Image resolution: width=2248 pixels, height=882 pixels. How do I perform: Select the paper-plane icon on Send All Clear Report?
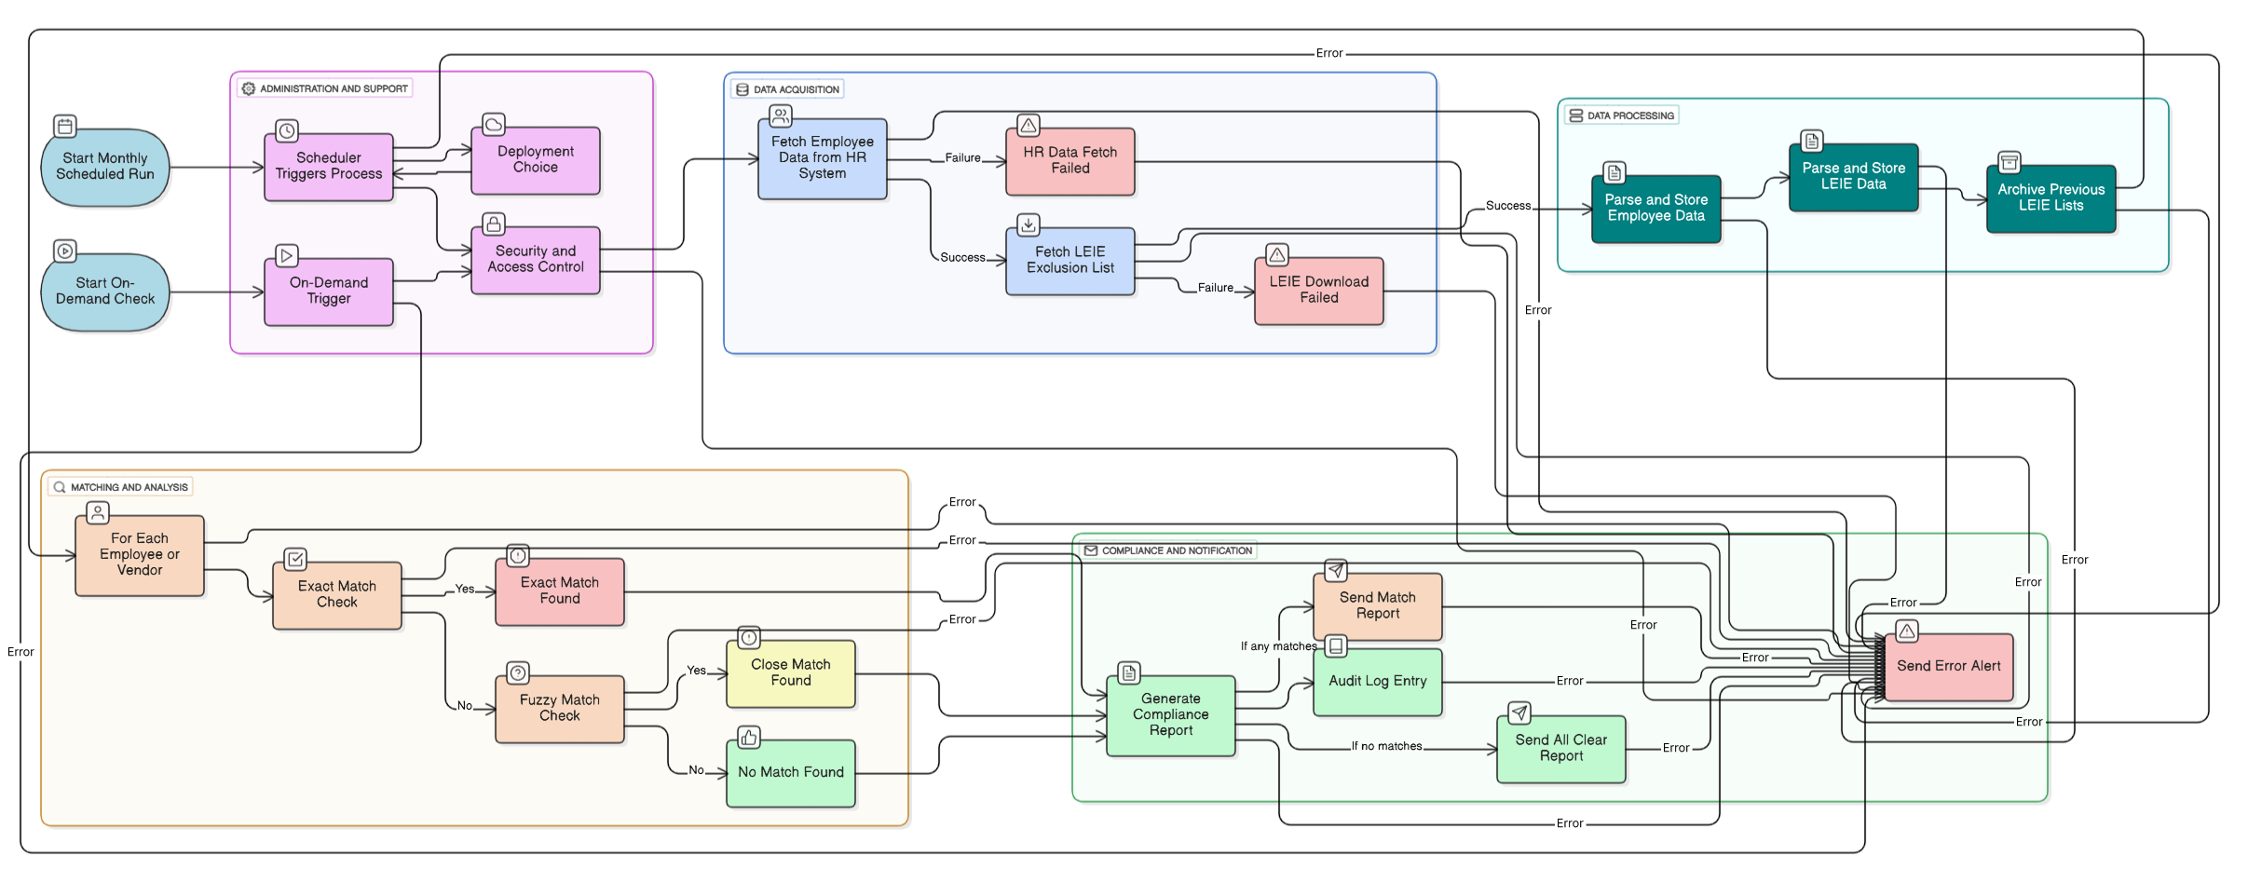coord(1519,713)
